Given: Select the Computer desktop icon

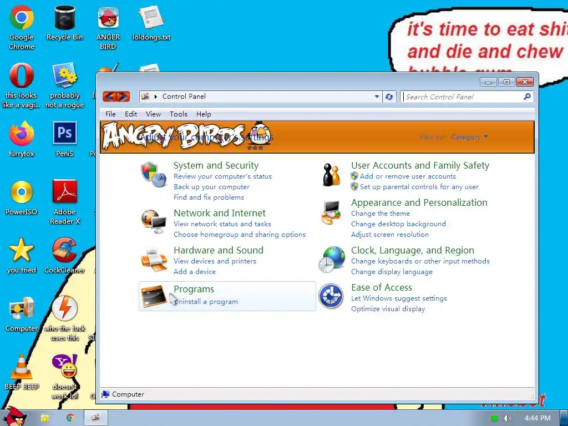Looking at the screenshot, I should click(22, 314).
